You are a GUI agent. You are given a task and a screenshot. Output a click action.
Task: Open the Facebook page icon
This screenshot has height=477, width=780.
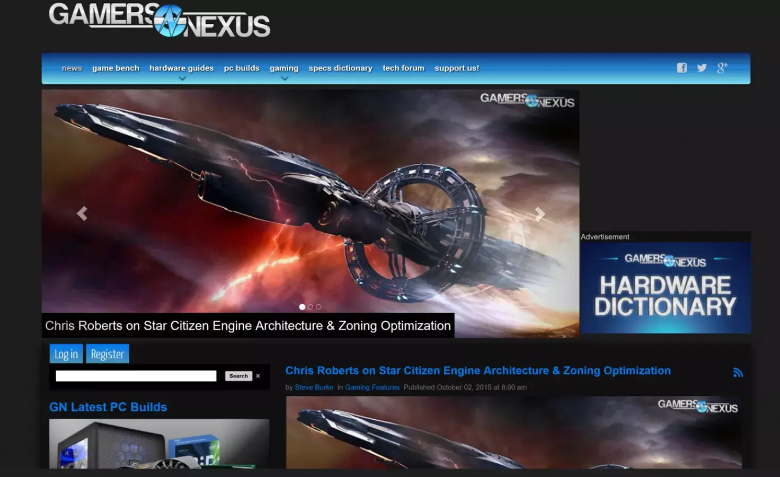point(681,68)
